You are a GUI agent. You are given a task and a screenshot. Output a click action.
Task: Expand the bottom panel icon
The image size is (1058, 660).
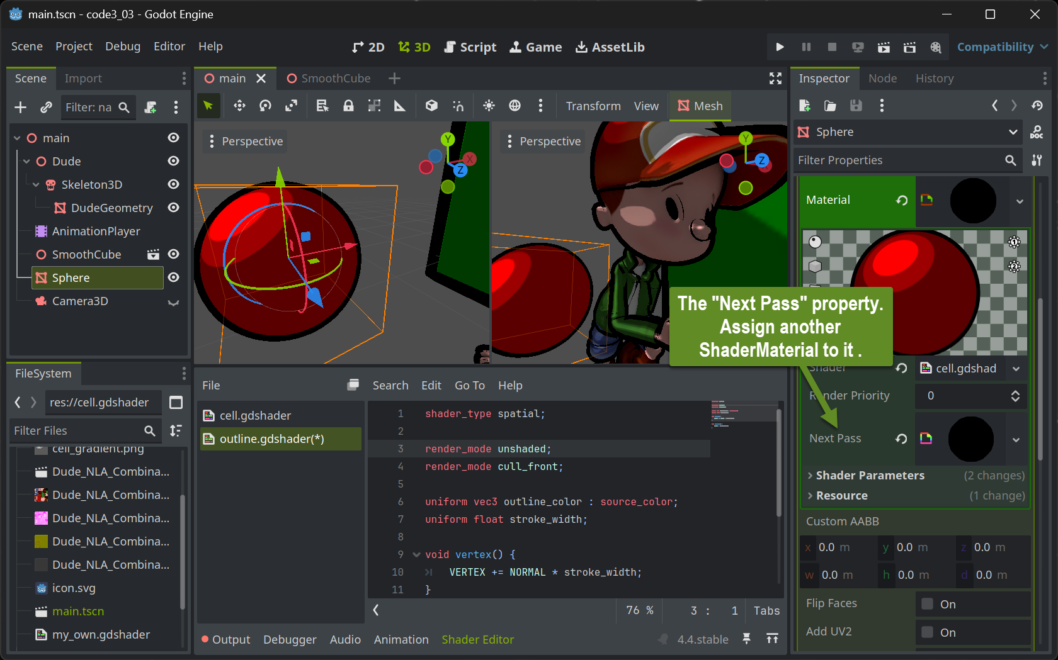tap(772, 639)
